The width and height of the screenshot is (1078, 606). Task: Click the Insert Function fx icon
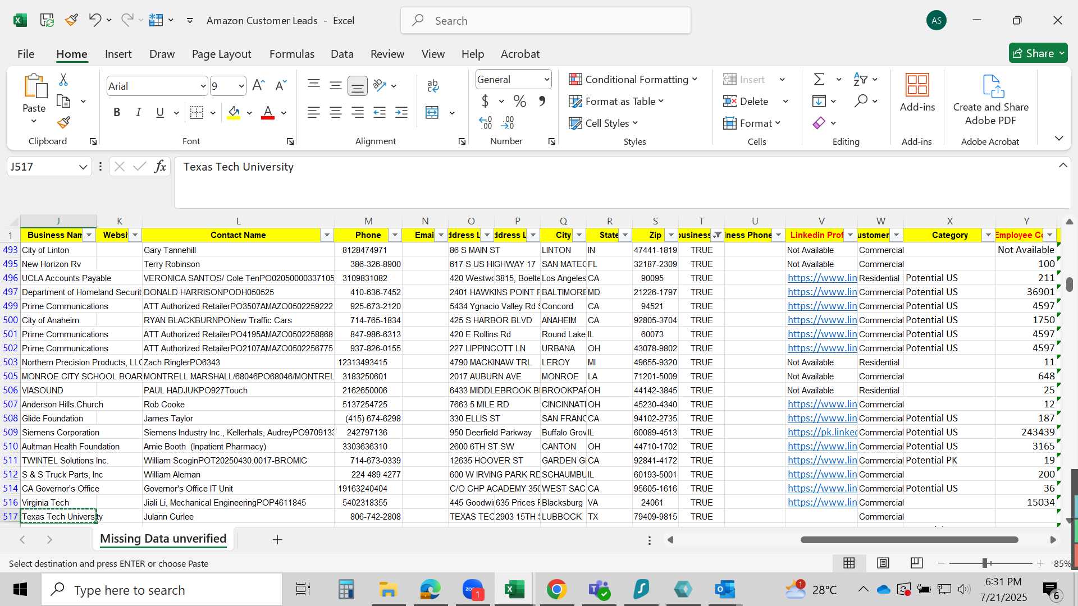[160, 167]
